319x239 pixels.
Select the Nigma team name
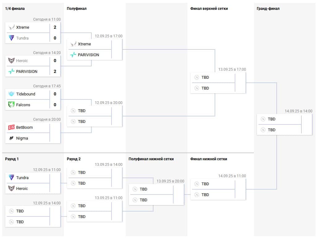(22, 138)
